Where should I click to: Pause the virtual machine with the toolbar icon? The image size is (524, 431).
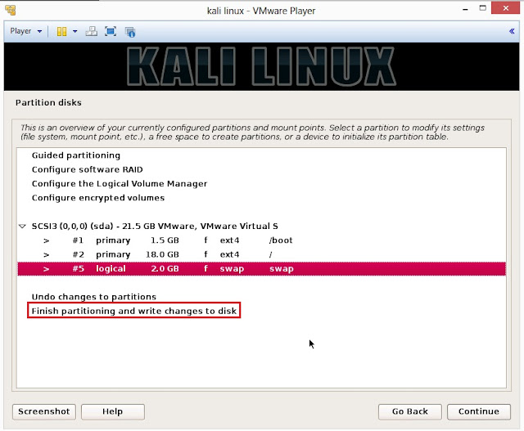pos(61,31)
